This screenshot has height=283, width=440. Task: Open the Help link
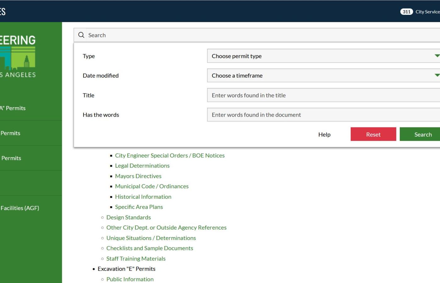pyautogui.click(x=324, y=134)
